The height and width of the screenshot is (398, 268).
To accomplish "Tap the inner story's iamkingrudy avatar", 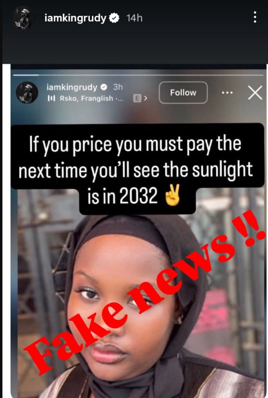I will coord(27,92).
